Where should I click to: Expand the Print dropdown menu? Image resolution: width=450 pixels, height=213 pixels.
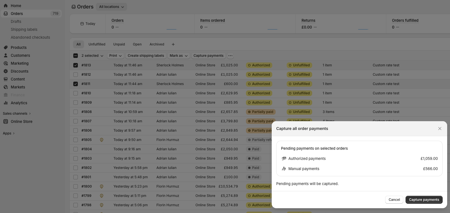115,56
